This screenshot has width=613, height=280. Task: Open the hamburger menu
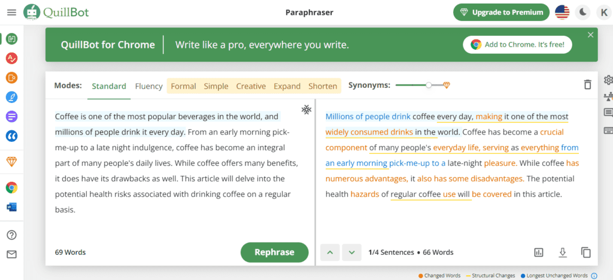12,13
